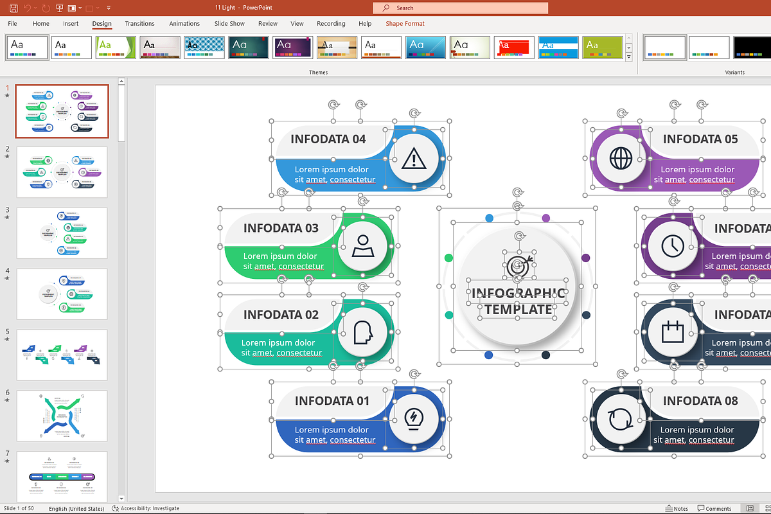Click the Slide 1 of 50 indicator
Image resolution: width=771 pixels, height=514 pixels.
click(19, 508)
